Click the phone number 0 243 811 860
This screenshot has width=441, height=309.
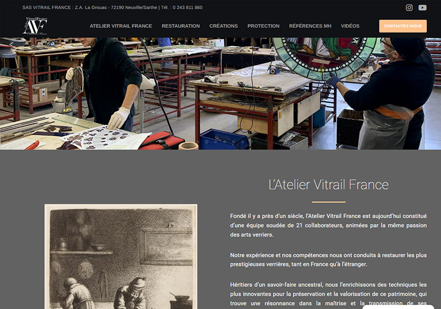pos(187,8)
